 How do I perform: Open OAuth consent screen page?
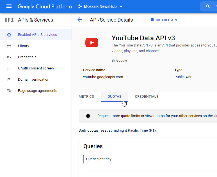36,68
